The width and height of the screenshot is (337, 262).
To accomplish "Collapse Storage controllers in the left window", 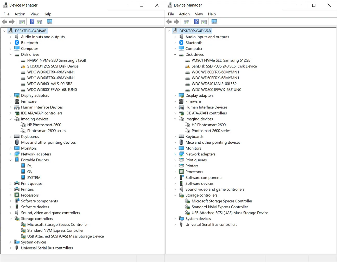I will (11, 219).
